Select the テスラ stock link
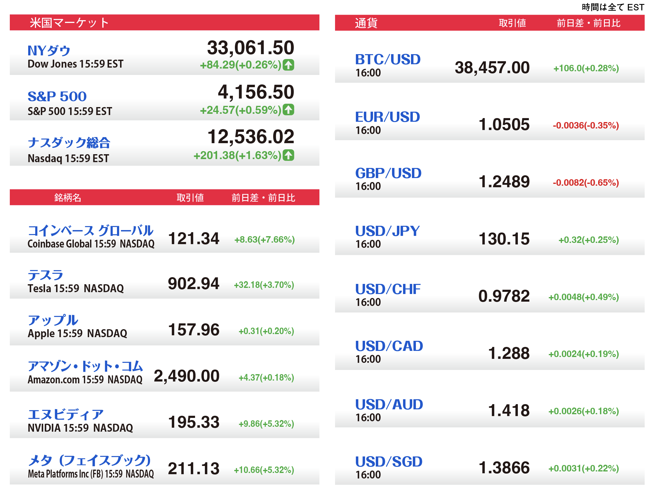Screen dimensions: 656x495 (x=45, y=275)
